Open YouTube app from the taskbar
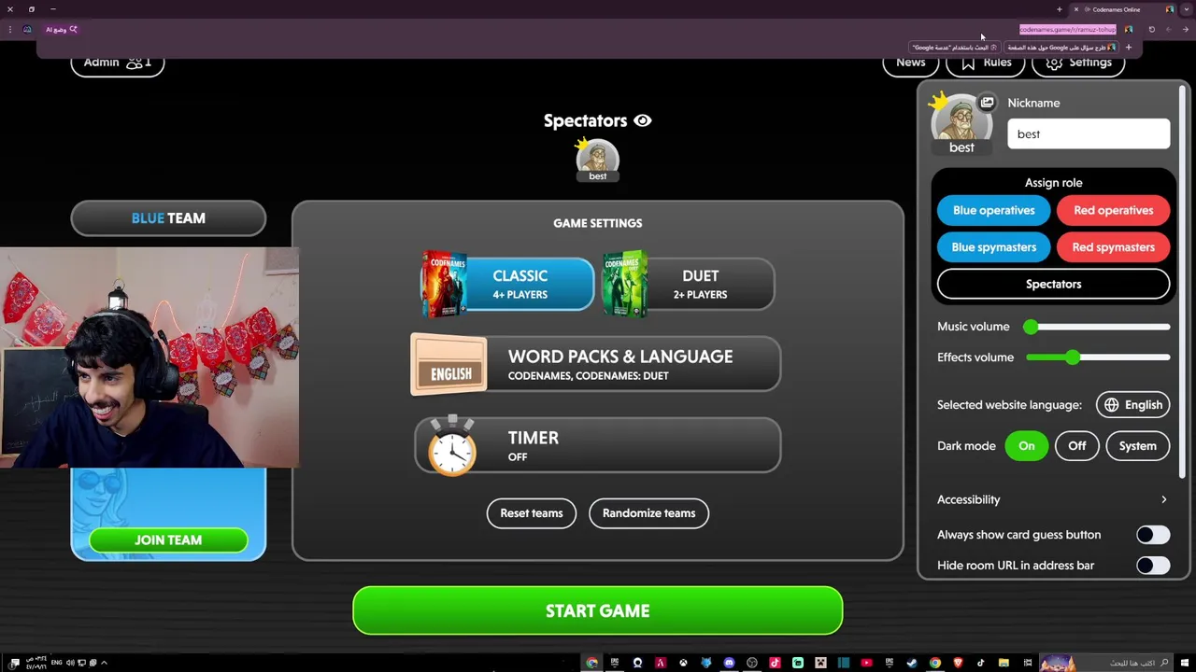The image size is (1196, 672). (x=866, y=663)
